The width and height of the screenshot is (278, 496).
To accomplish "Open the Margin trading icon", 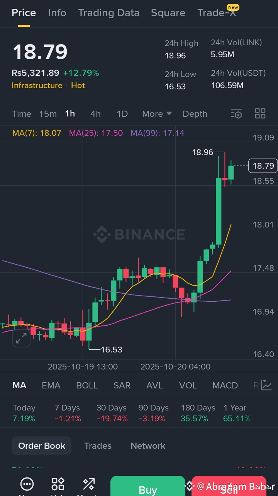I will tap(89, 484).
